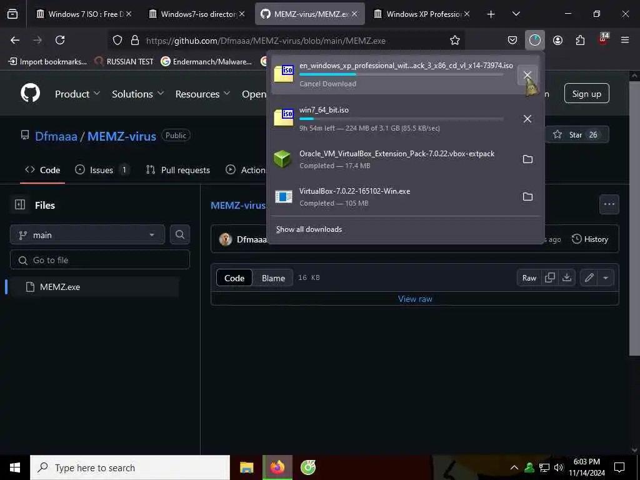Click the Oracle Extension Pack green cube icon
This screenshot has height=480, width=640.
282,159
